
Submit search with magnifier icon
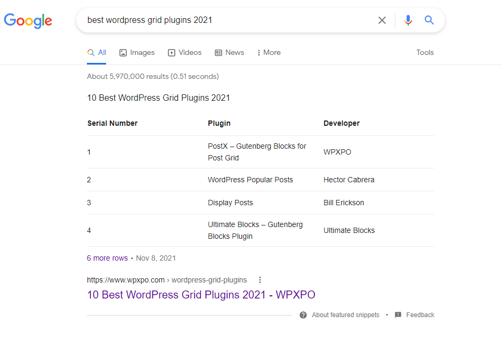(429, 20)
